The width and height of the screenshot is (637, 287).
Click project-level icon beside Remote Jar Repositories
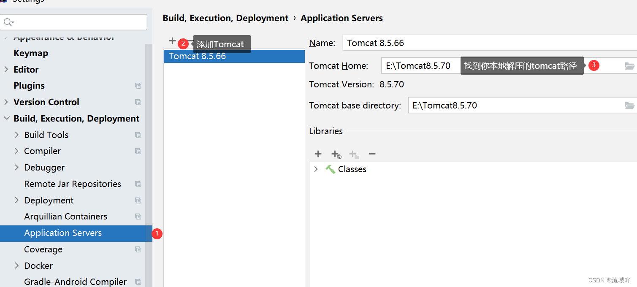[x=138, y=184]
